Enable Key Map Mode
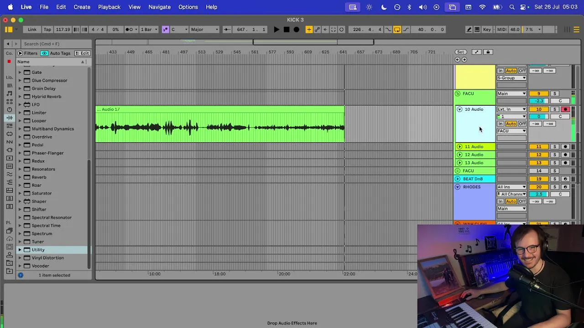 tap(487, 30)
